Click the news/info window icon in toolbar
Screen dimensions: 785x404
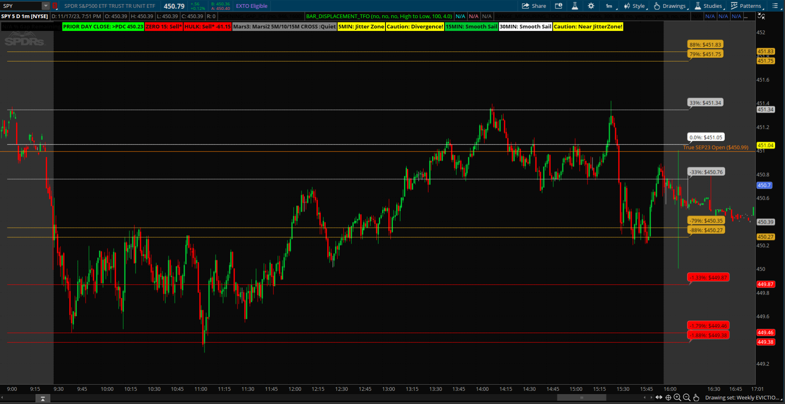coord(559,6)
